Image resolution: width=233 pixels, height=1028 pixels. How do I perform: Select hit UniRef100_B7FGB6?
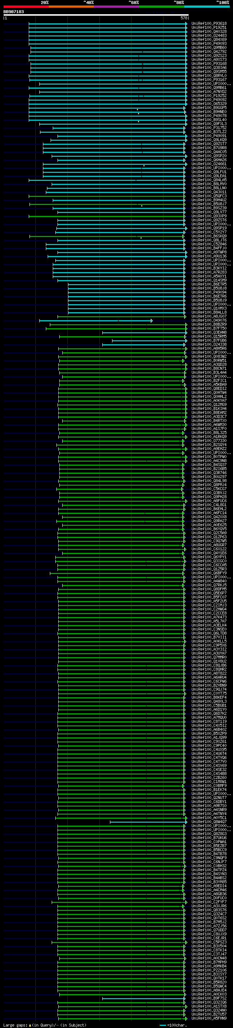coord(209,340)
